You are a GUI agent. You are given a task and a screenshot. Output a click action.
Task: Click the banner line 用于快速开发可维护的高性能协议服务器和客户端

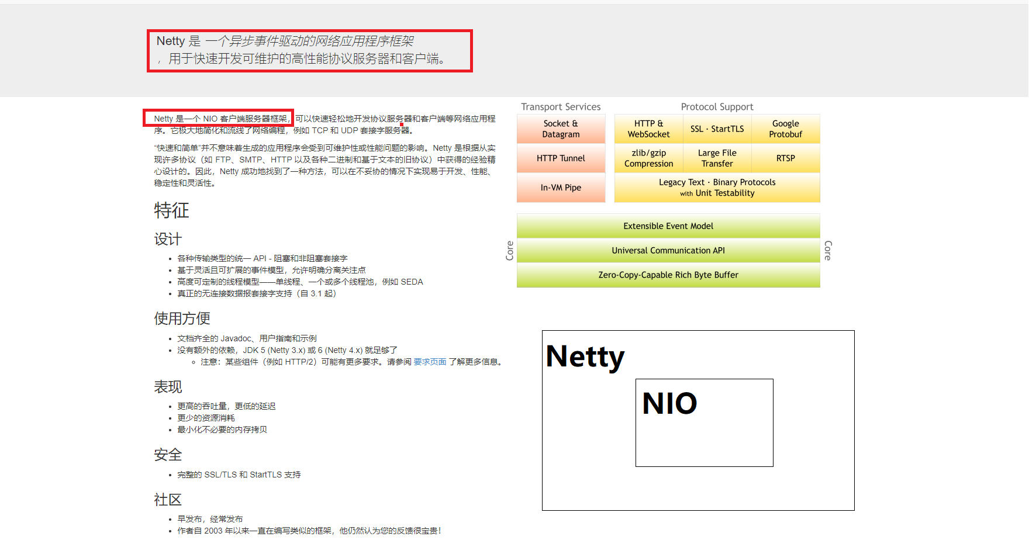(x=303, y=58)
